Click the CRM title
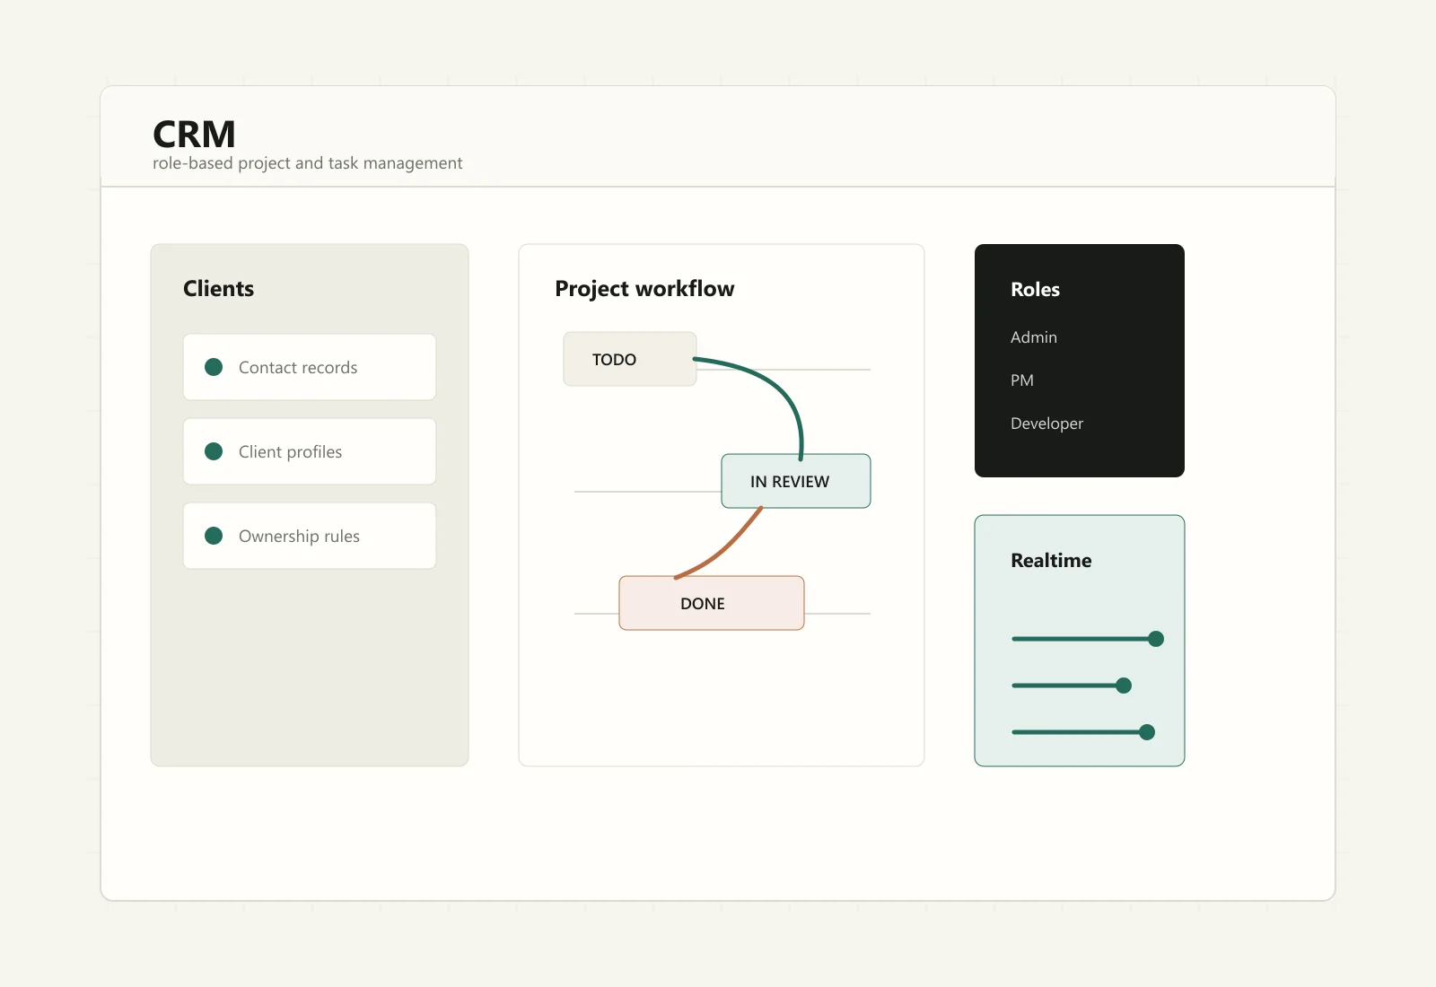Viewport: 1436px width, 987px height. click(194, 135)
